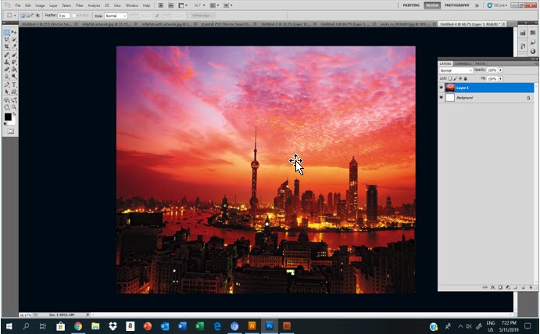Launch Bridge from the application bar
The image size is (540, 334).
click(x=161, y=5)
